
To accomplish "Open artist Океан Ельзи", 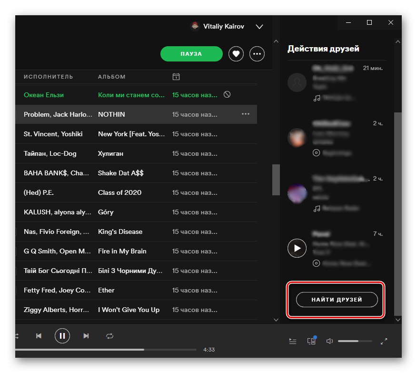I will pos(44,95).
